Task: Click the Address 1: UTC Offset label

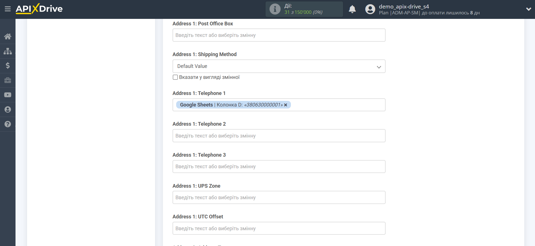Action: tap(198, 217)
